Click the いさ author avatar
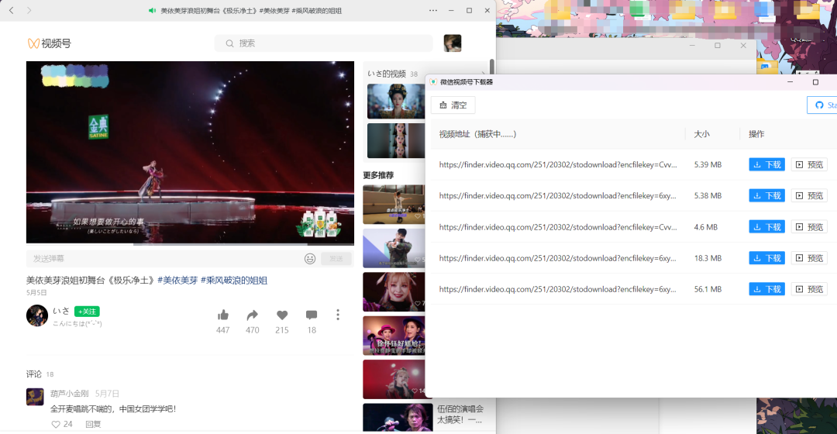 [x=37, y=315]
